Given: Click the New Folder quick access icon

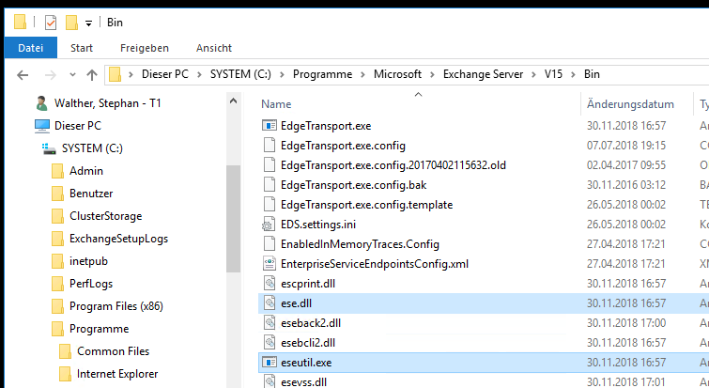Looking at the screenshot, I should [x=72, y=23].
